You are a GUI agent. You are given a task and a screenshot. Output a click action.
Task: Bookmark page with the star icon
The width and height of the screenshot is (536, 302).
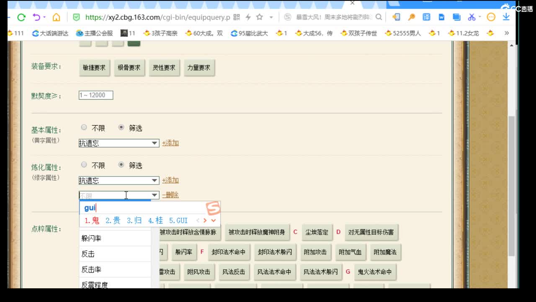pos(259,17)
